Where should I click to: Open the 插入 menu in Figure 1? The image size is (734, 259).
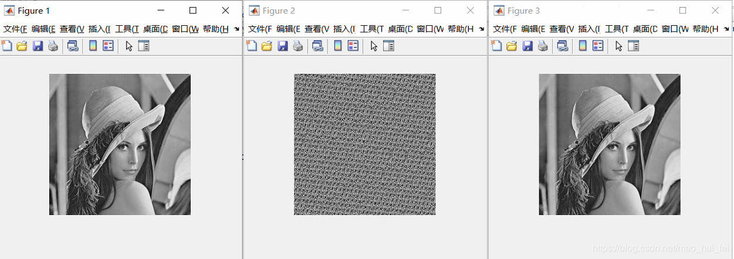tap(100, 29)
